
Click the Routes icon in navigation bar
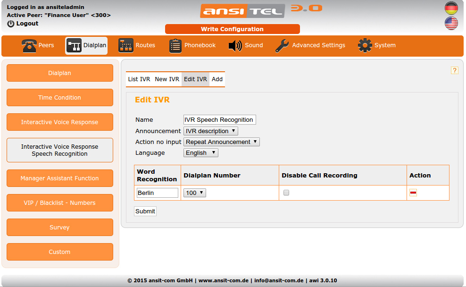click(125, 46)
